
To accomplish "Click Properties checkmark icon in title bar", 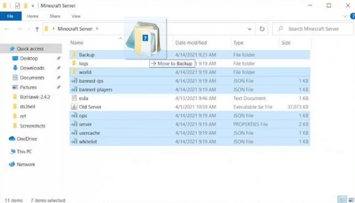I will (x=17, y=5).
